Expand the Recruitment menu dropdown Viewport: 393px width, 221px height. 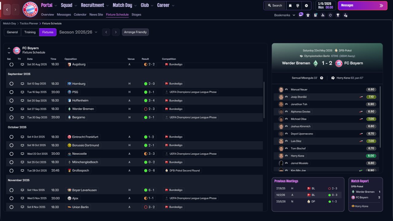pyautogui.click(x=107, y=6)
